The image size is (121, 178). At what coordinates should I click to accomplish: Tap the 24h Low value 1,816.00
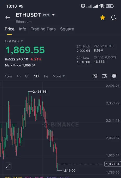pos(84,62)
